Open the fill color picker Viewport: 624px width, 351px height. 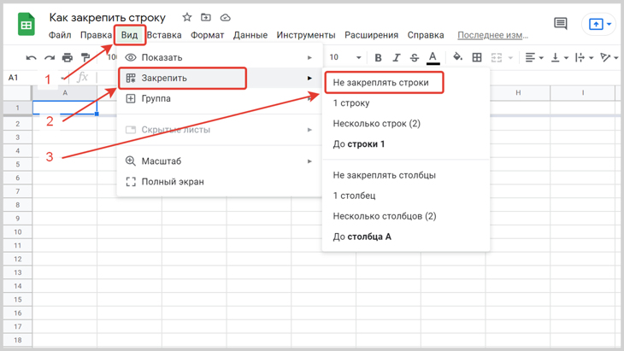pyautogui.click(x=457, y=57)
